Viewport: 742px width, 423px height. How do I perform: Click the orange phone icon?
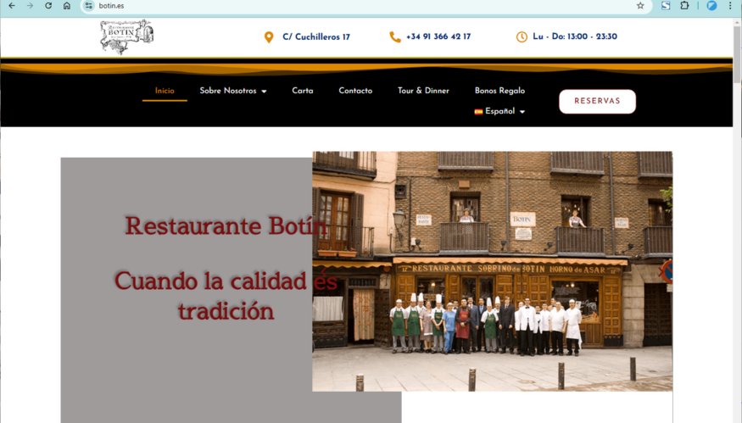tap(394, 37)
